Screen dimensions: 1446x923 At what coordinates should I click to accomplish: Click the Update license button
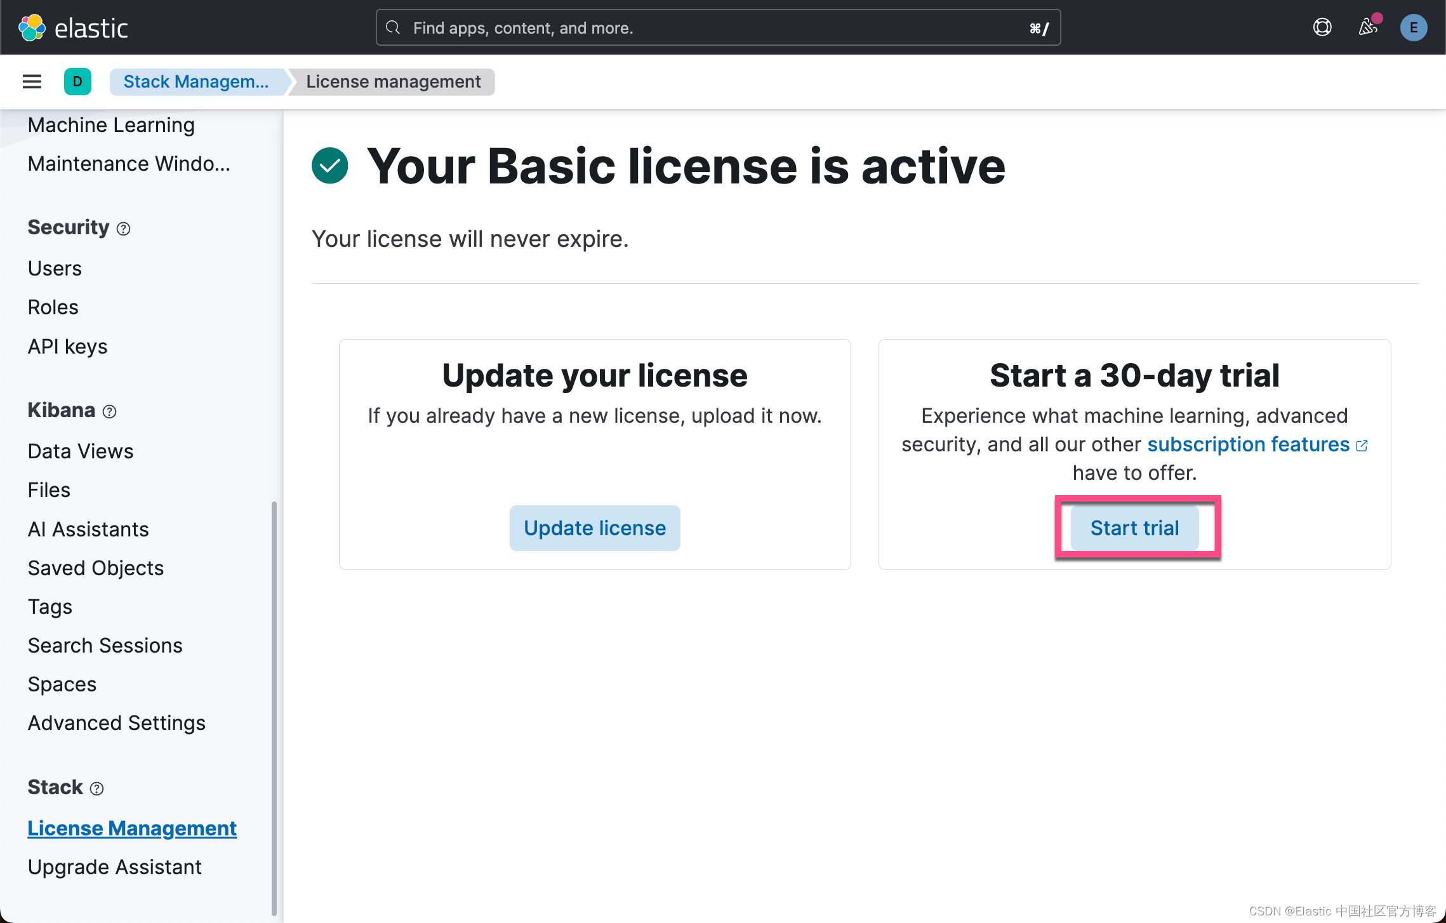coord(594,528)
